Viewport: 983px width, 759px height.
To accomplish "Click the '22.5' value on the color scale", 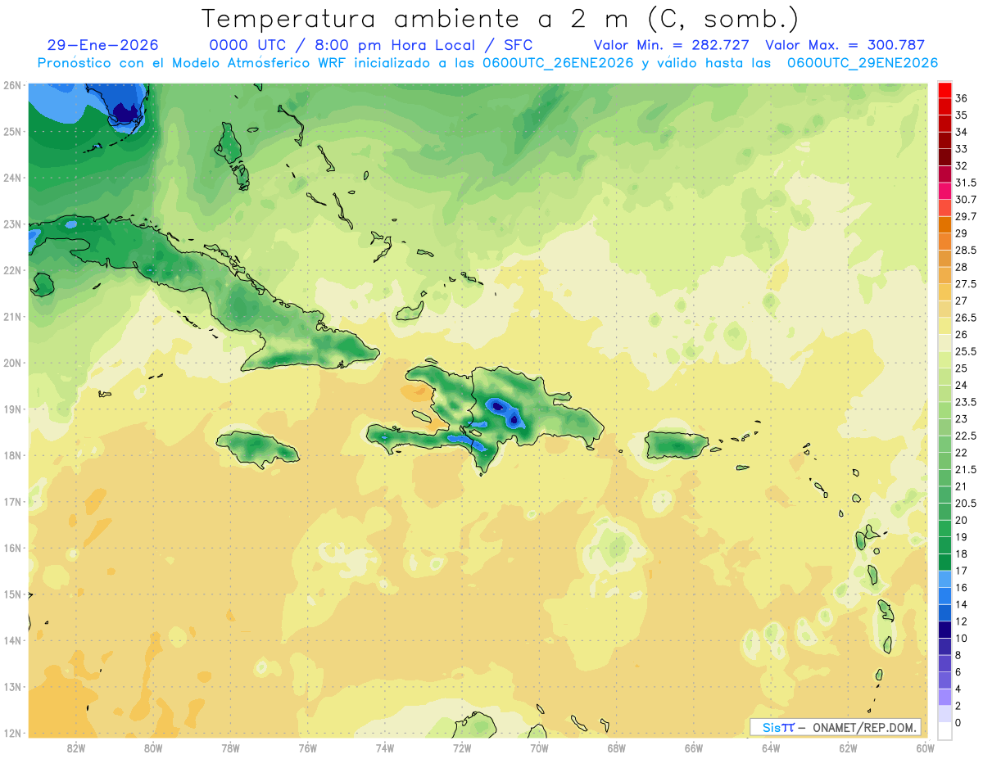I will 966,436.
